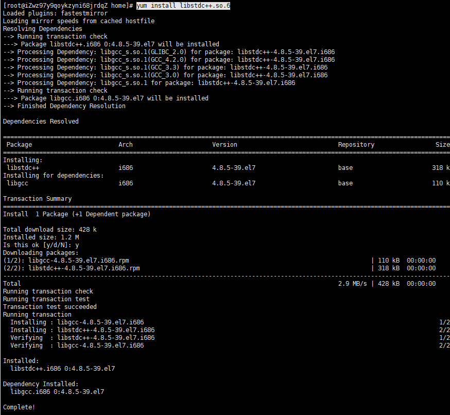Click the 'Arch' column header
Viewport: 450px width, 415px height.
point(126,145)
